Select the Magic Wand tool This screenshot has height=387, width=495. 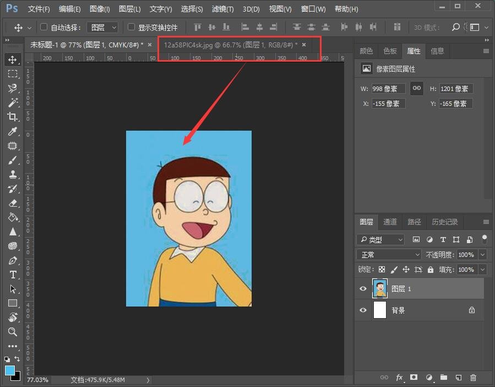point(12,103)
